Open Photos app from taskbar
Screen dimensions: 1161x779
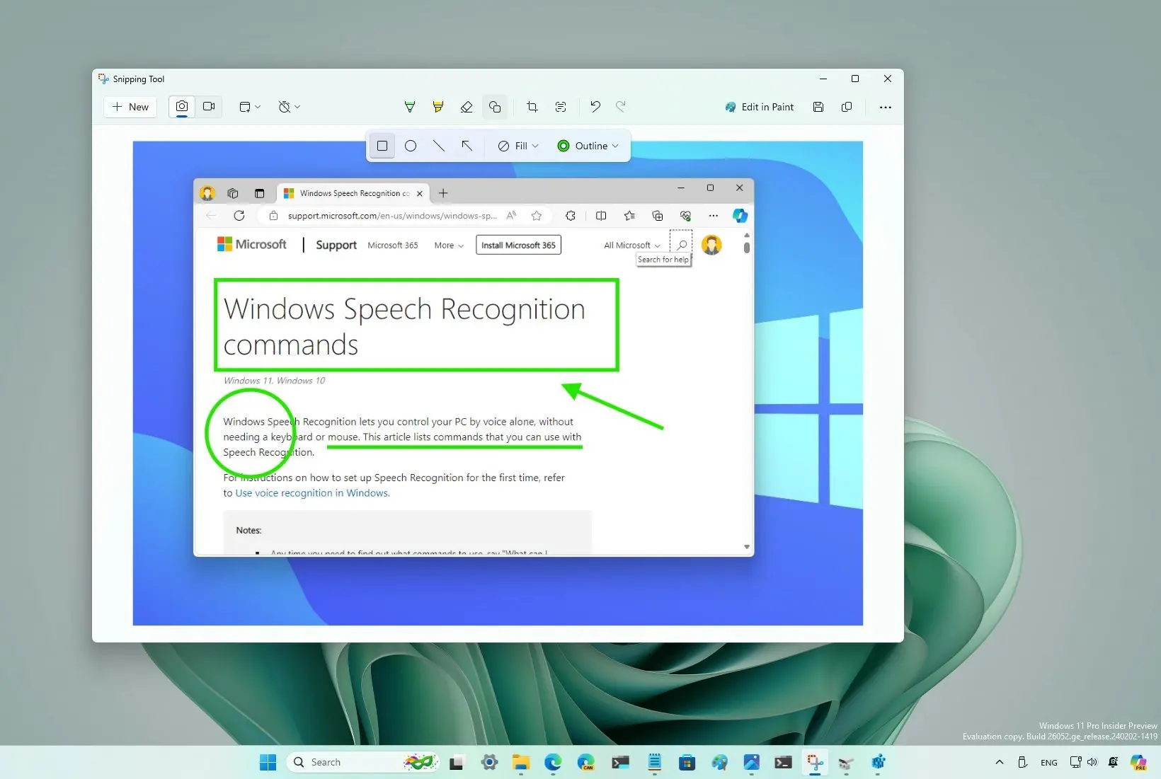click(x=751, y=762)
